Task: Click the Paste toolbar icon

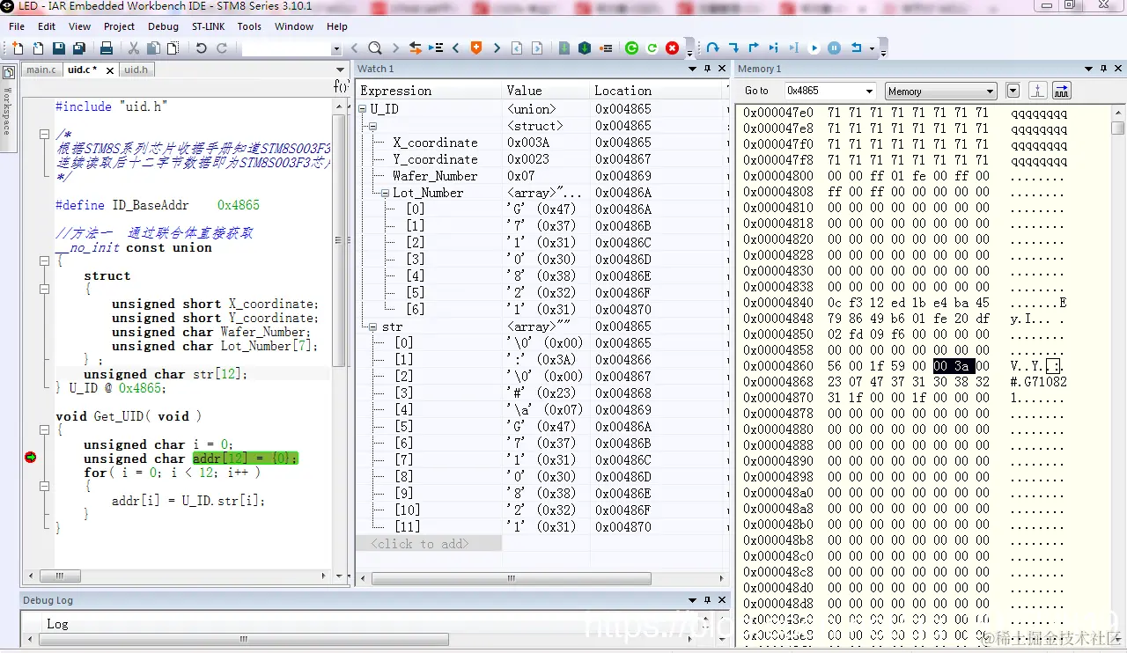Action: 173,48
